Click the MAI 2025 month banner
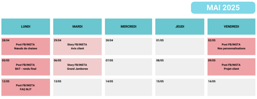 point(223,8)
